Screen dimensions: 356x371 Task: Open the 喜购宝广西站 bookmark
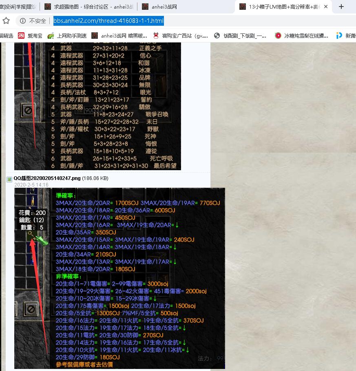(x=180, y=36)
